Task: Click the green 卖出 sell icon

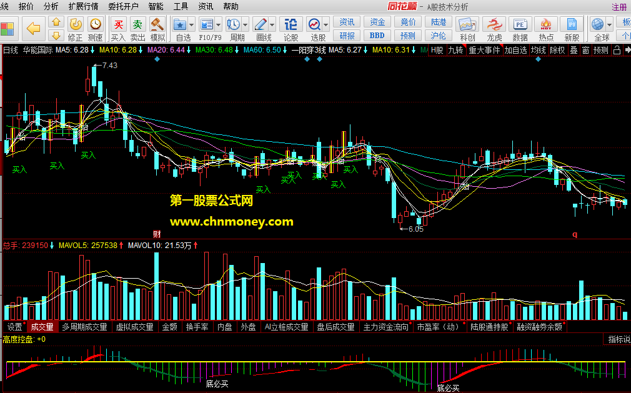Action: coord(137,24)
